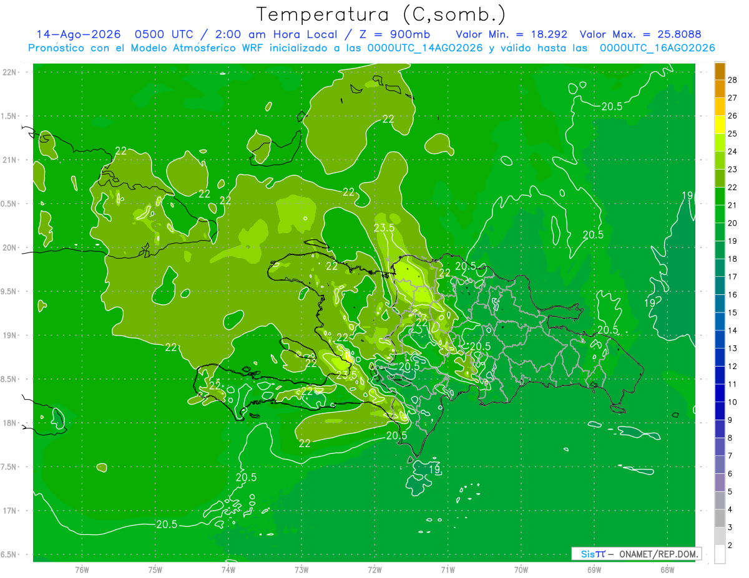This screenshot has width=749, height=578.
Task: Click the '19' contour label south of Hispaniola
Action: (435, 469)
